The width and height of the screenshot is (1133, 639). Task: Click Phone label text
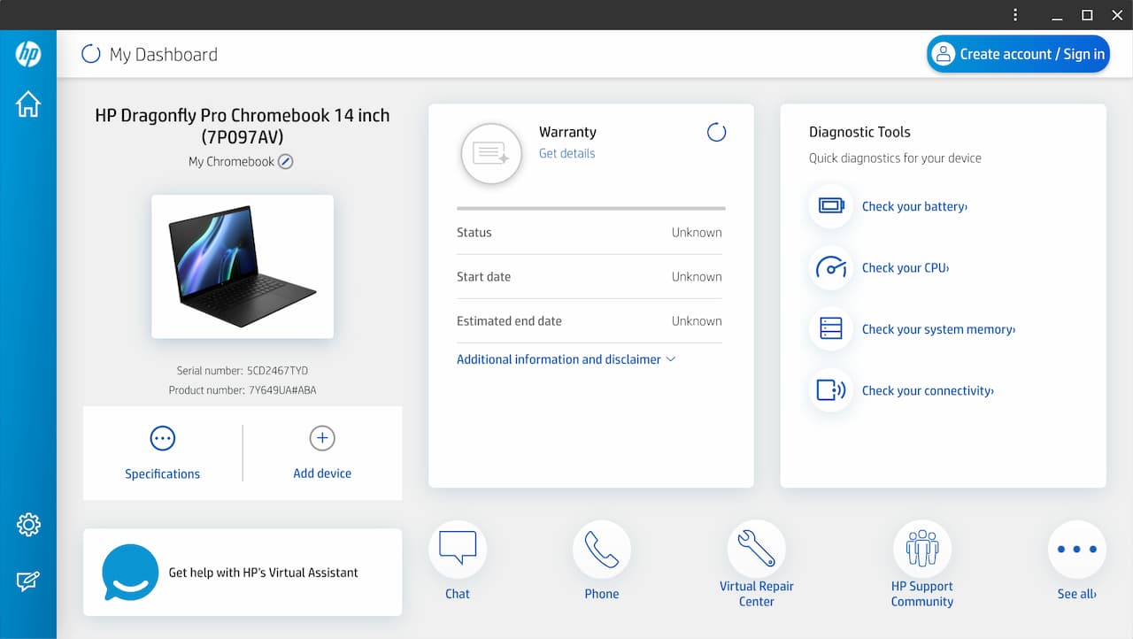coord(602,594)
